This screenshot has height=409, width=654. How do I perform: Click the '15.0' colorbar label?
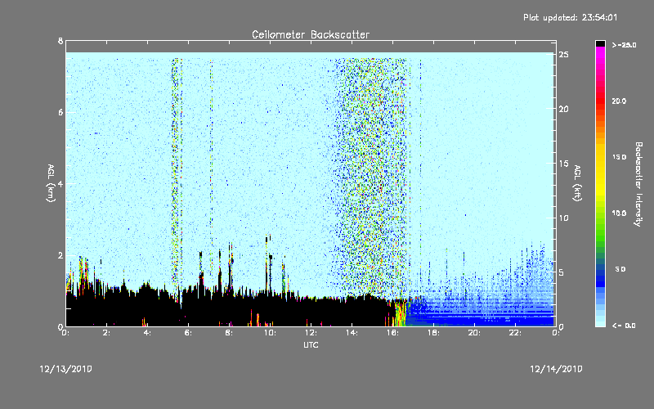(619, 157)
